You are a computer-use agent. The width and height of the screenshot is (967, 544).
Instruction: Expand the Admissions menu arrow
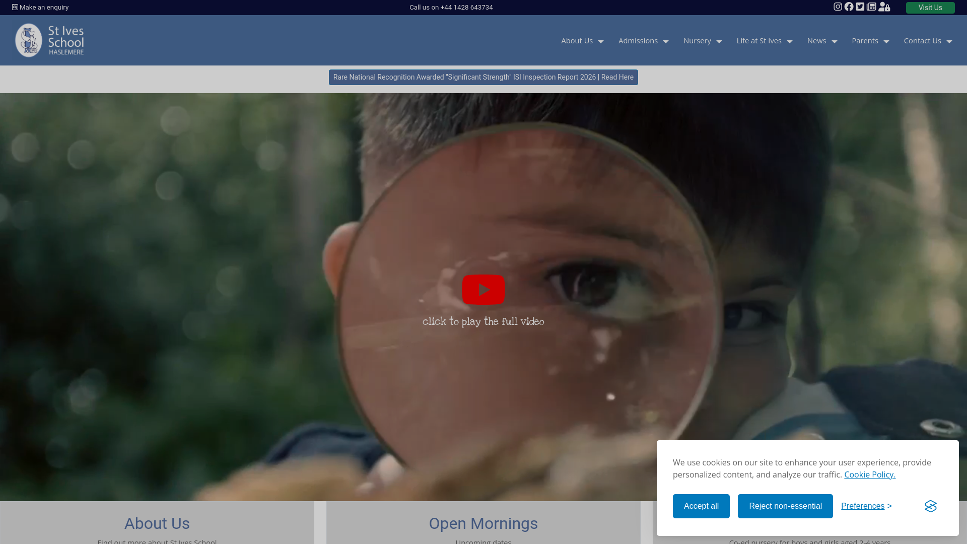click(666, 41)
